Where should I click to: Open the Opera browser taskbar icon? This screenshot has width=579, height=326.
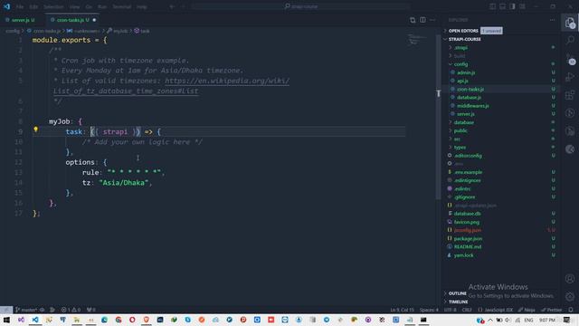132,320
